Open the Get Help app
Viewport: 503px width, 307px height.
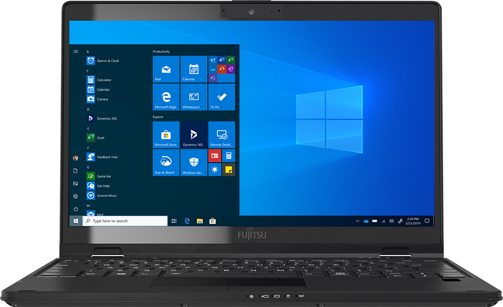[98, 186]
